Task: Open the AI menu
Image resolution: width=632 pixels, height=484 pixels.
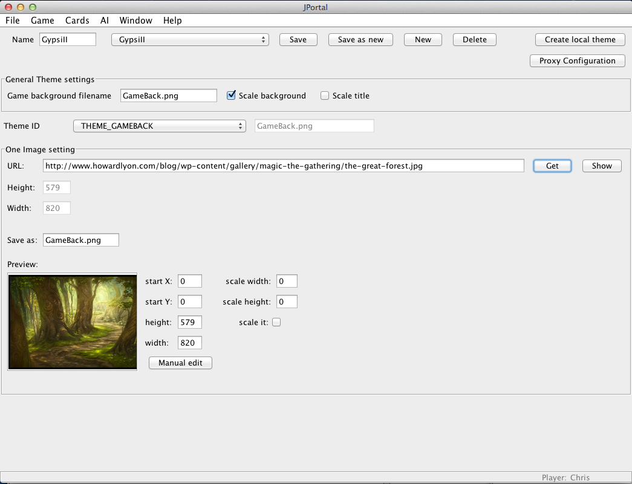Action: coord(105,21)
